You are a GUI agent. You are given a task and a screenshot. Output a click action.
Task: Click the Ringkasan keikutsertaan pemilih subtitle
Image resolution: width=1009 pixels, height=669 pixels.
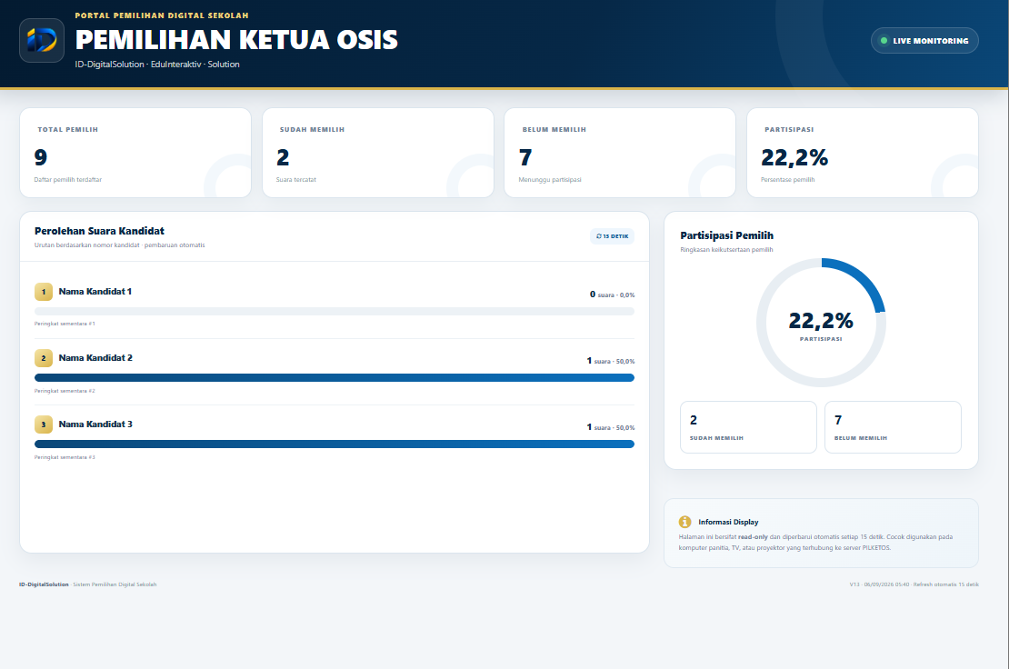[x=726, y=250]
